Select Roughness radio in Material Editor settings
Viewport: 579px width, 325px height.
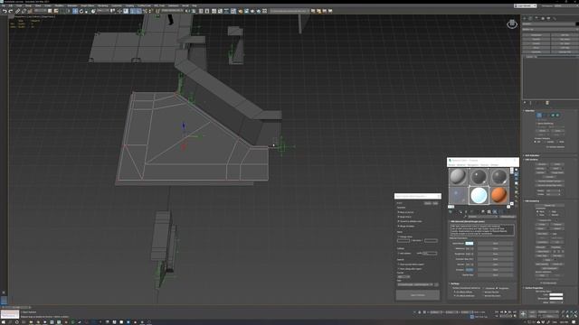[x=497, y=288]
